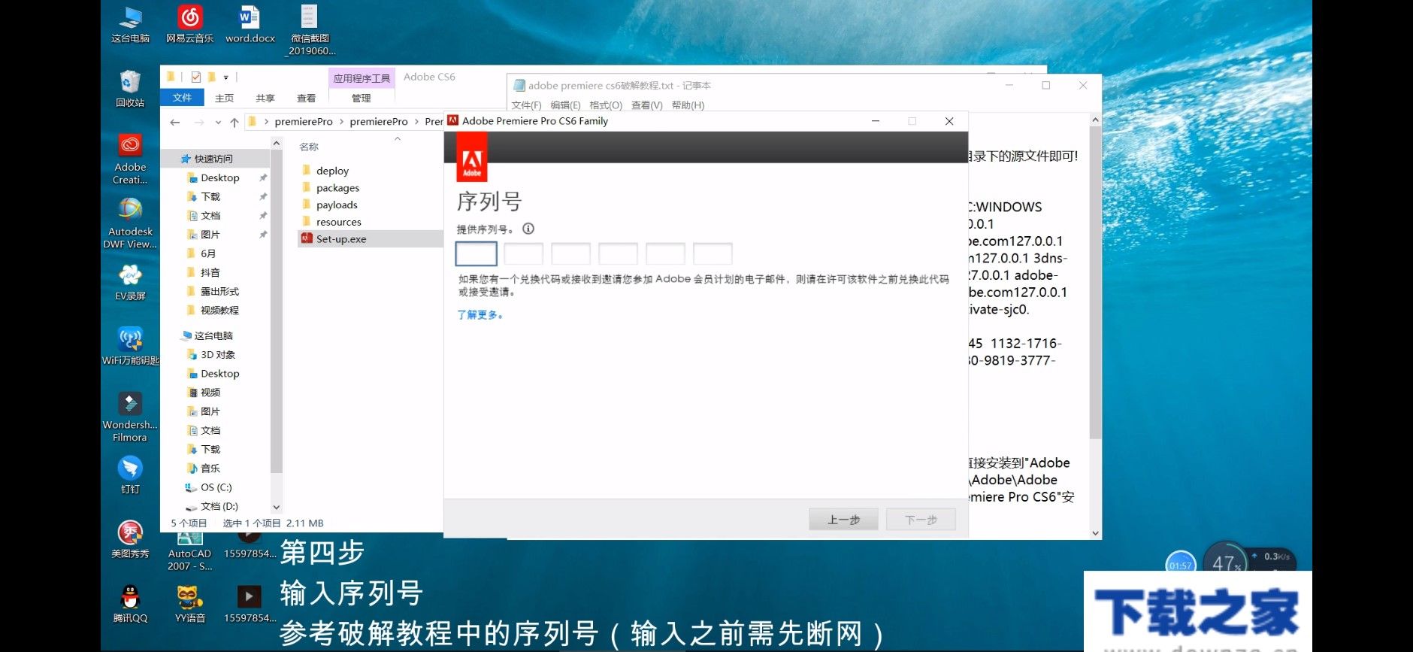Open the 腾讯QQ desktop icon
This screenshot has width=1413, height=652.
(130, 605)
